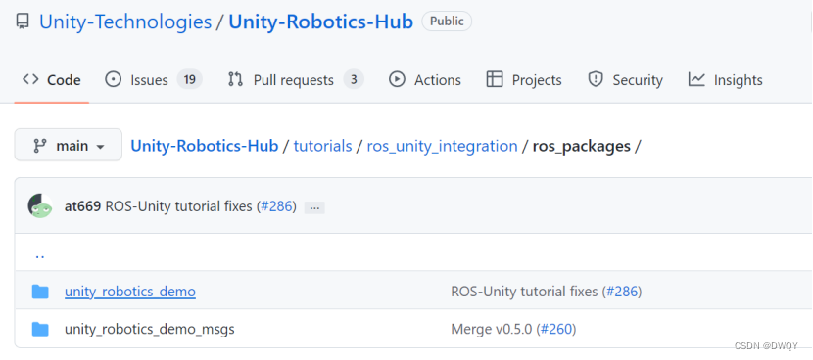The image size is (813, 360).
Task: Open the main branch dropdown
Action: [69, 146]
